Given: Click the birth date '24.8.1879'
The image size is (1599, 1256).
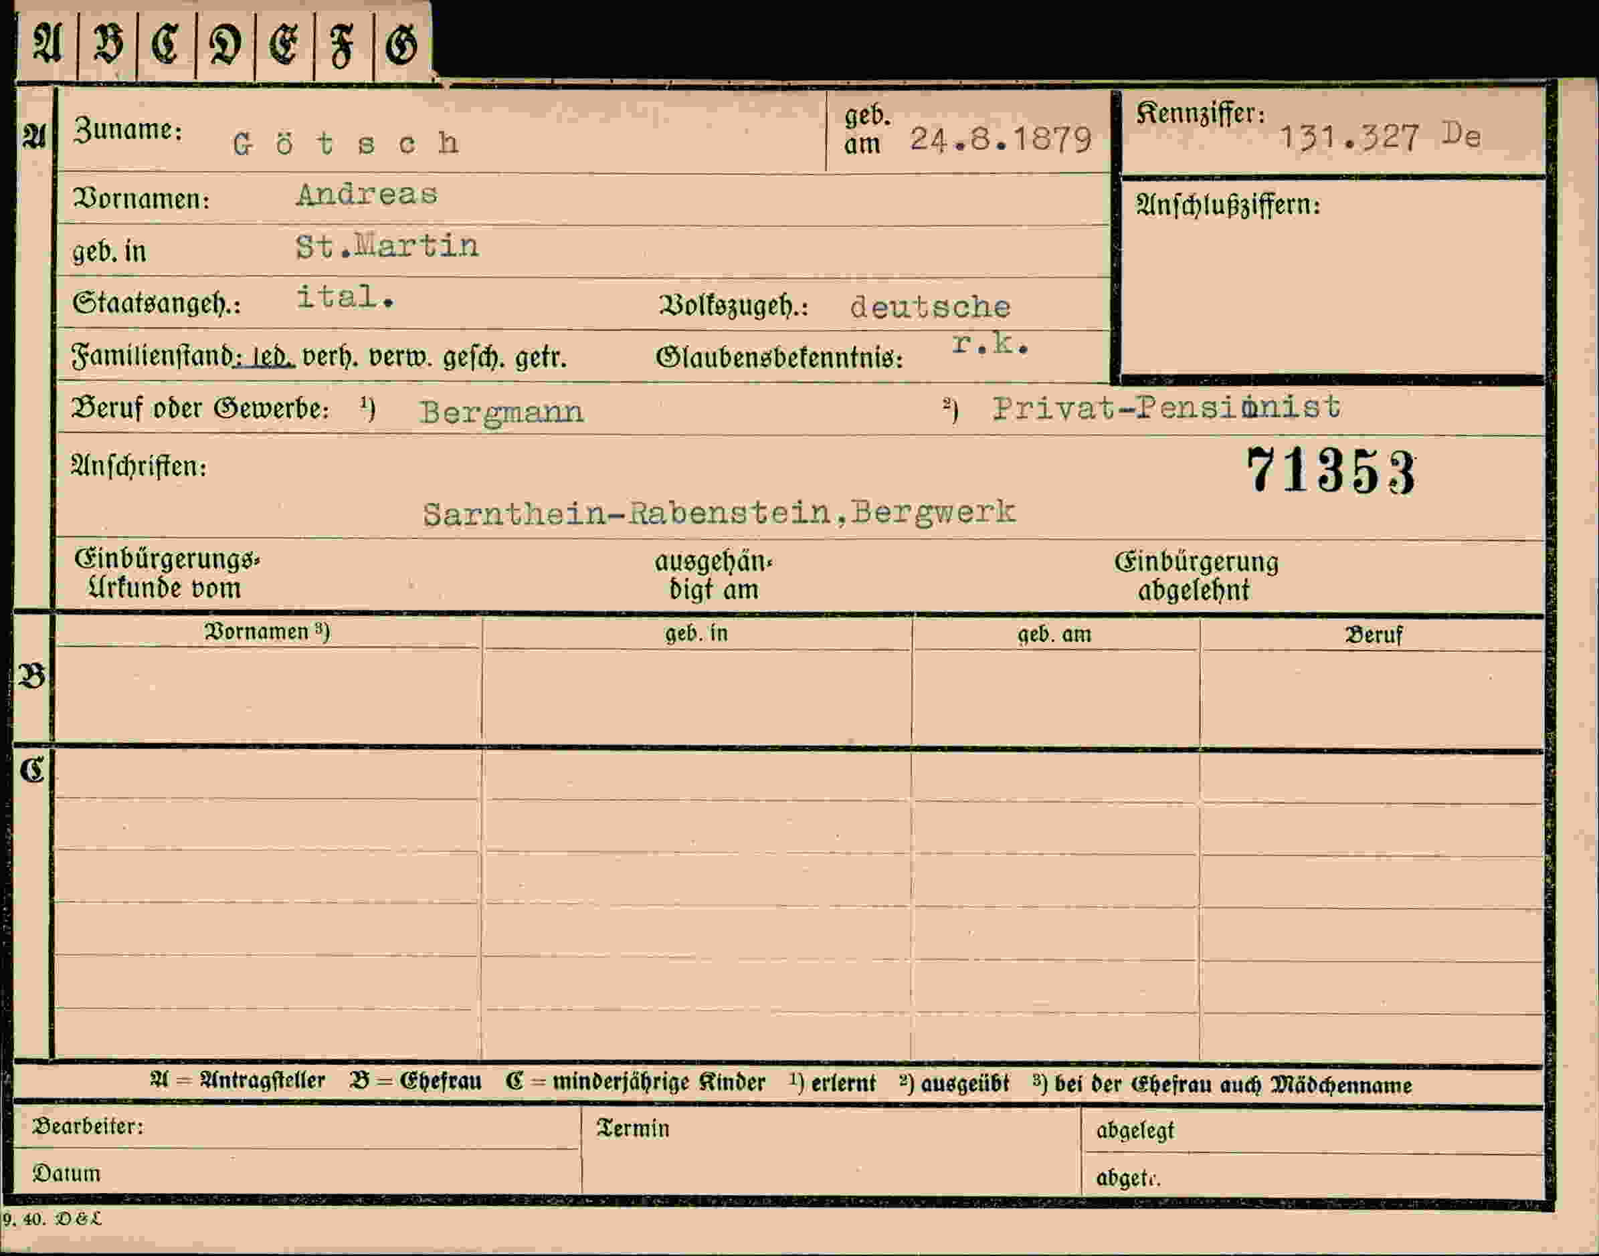Looking at the screenshot, I should point(1001,139).
